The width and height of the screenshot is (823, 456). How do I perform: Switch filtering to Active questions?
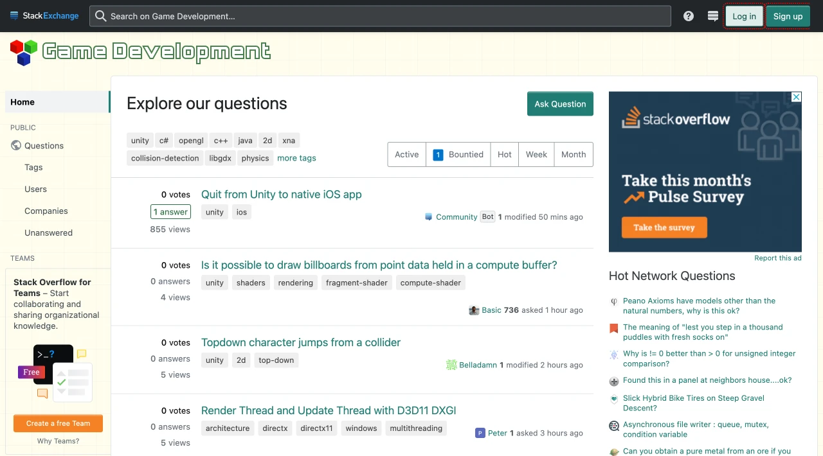tap(406, 154)
